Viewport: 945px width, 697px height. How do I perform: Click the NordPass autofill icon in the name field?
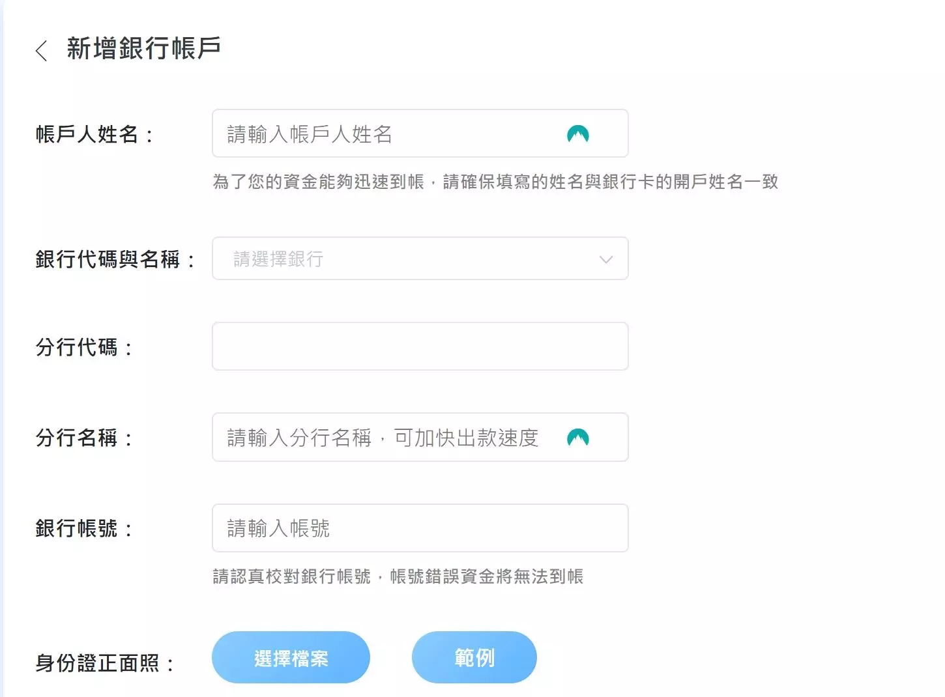pos(578,133)
